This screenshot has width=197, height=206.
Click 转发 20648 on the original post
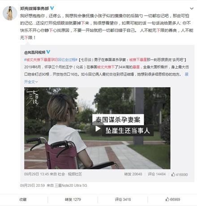pos(133,174)
